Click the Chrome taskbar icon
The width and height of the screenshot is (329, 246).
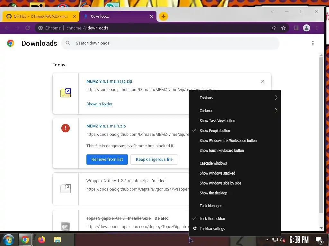coord(25,240)
